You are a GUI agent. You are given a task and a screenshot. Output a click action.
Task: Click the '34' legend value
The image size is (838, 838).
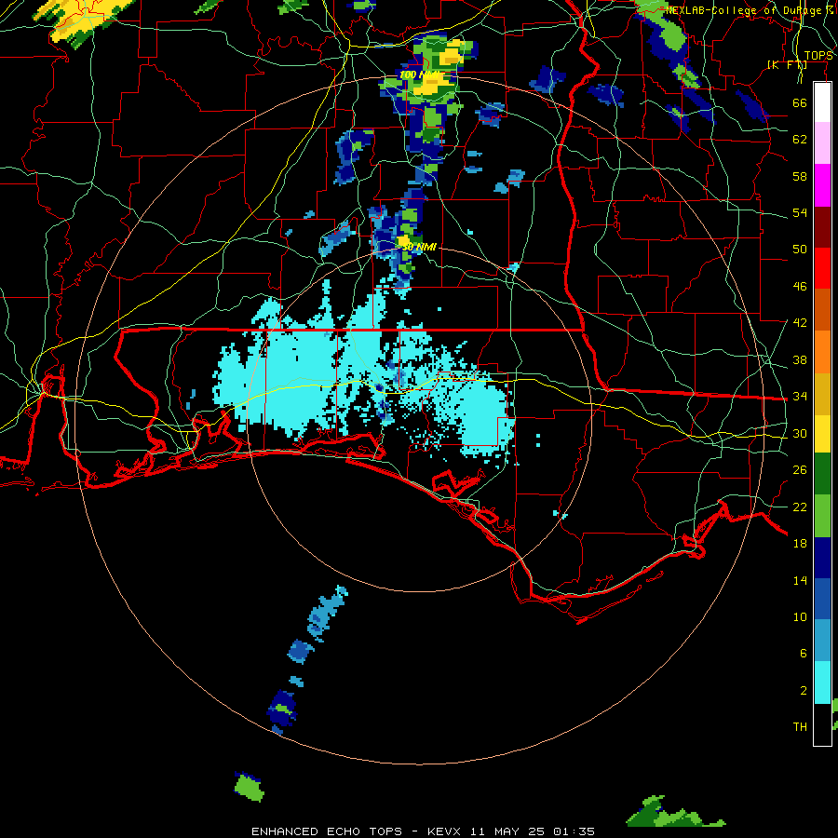coord(800,397)
